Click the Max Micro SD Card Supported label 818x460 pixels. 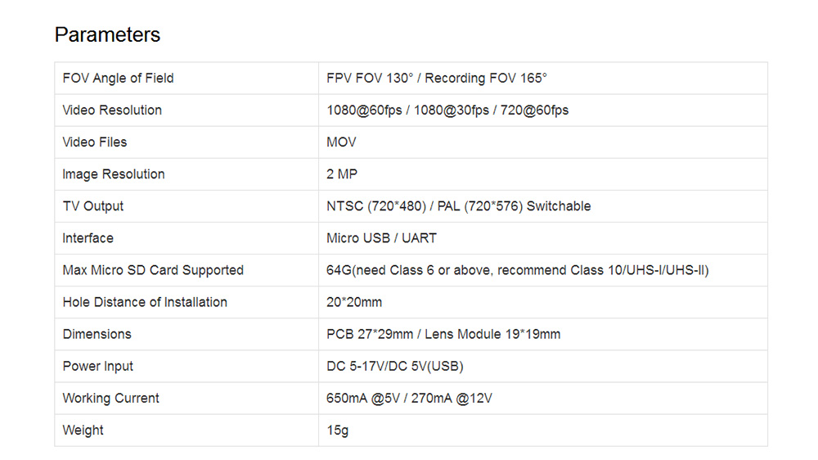point(153,270)
